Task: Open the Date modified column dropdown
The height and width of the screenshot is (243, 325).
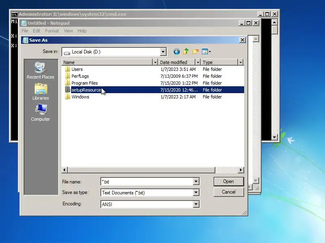Action: 198,62
